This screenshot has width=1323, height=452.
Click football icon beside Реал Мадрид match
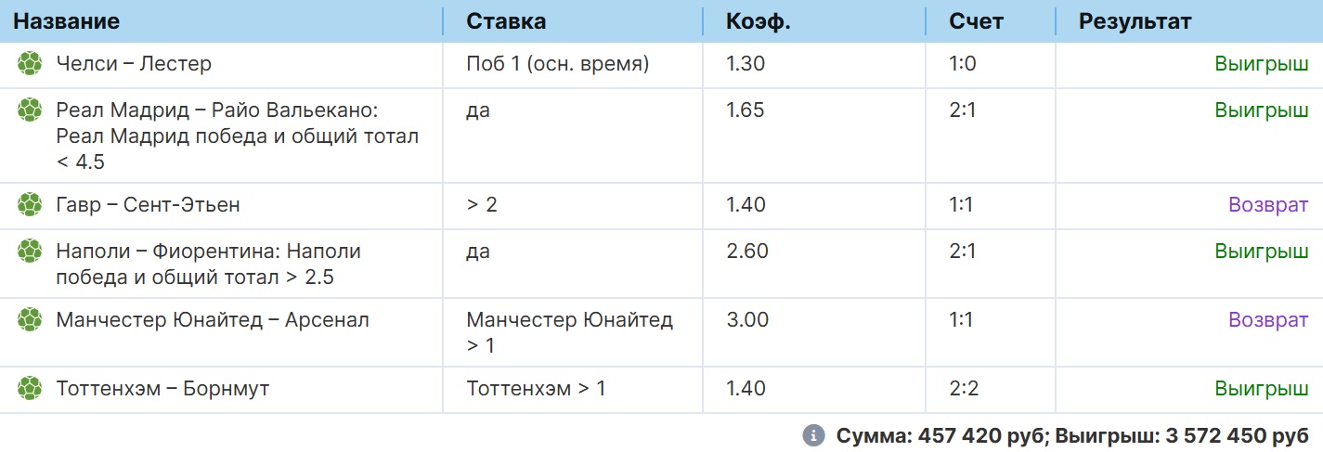click(30, 110)
